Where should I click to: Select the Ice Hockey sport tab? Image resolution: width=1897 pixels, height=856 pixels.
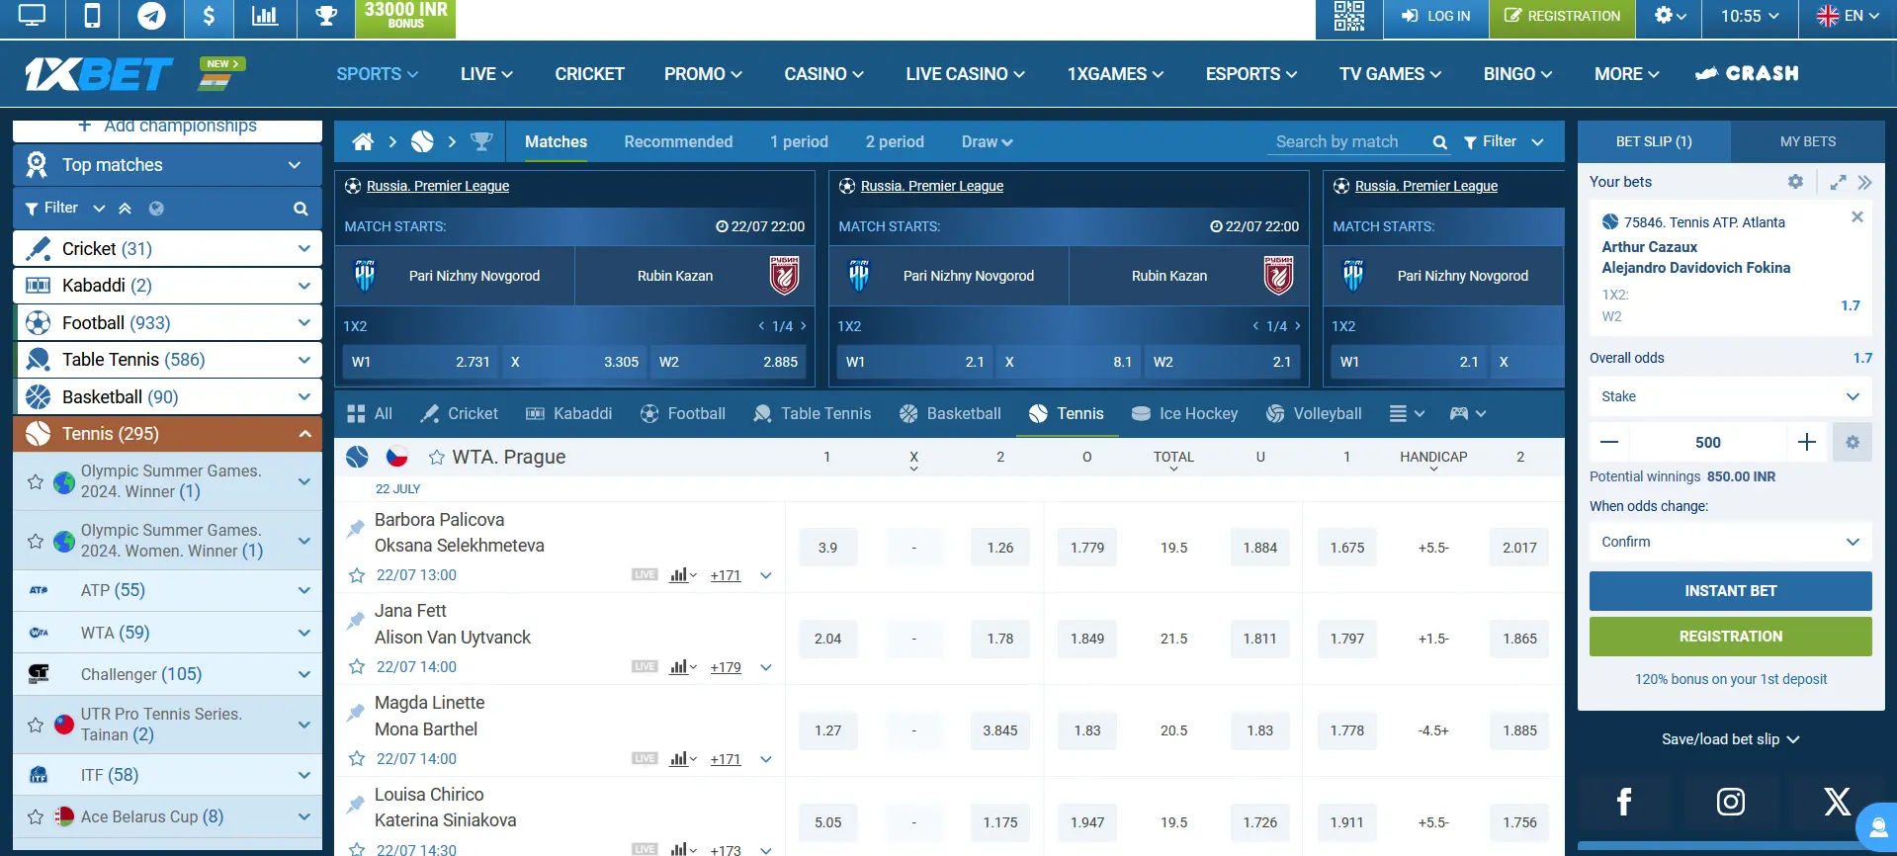coord(1184,414)
